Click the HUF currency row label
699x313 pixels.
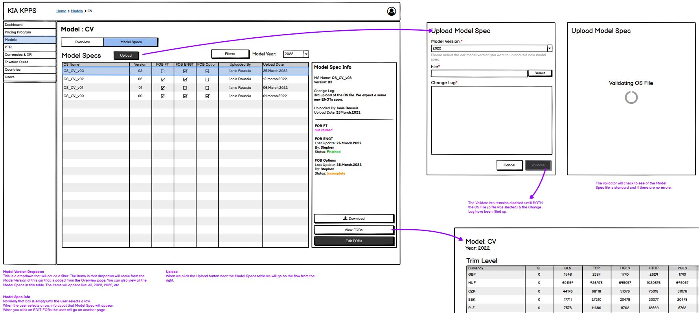[x=472, y=283]
